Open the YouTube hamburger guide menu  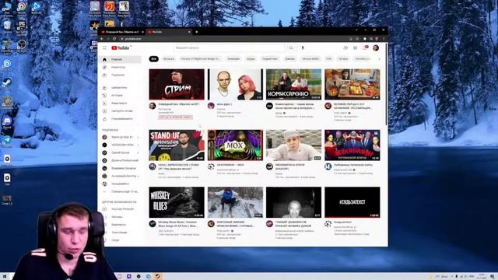pyautogui.click(x=104, y=47)
